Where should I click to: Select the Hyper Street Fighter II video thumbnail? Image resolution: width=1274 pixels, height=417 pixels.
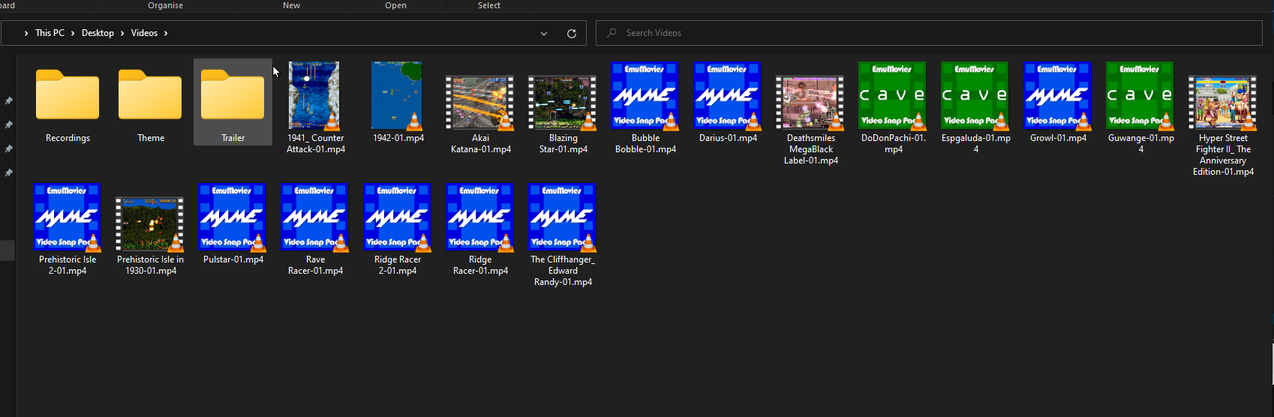click(x=1223, y=103)
